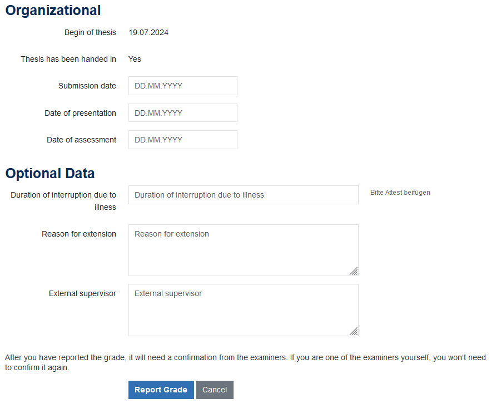Select the Date of assessment field
496x403 pixels.
pos(182,140)
